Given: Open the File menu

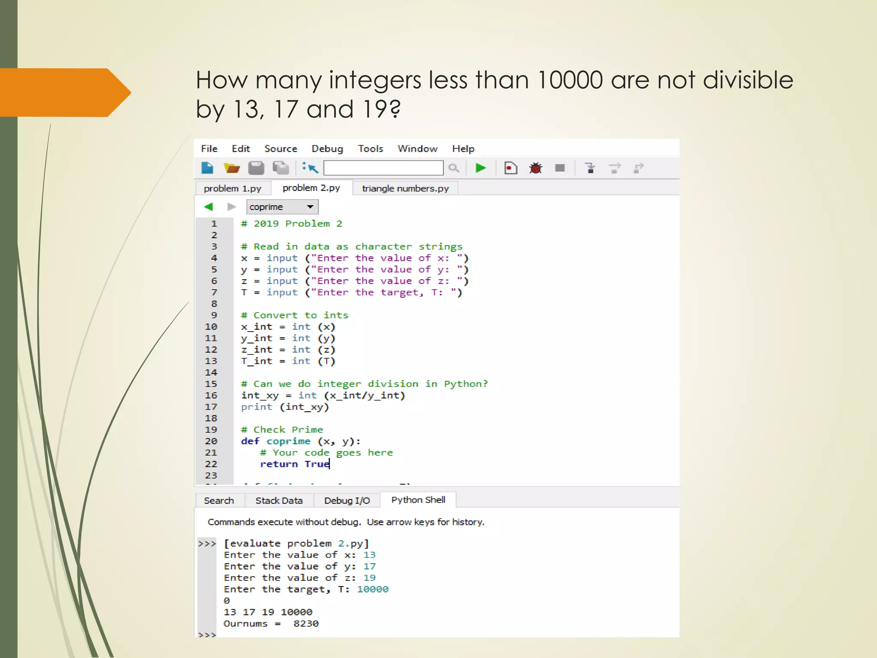Looking at the screenshot, I should click(209, 149).
